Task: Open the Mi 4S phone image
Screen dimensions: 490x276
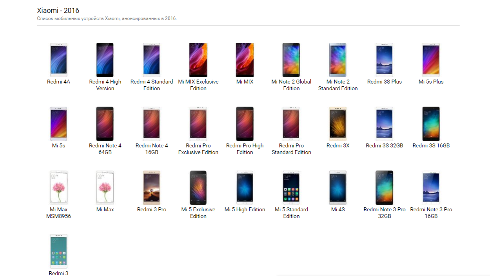Action: point(338,188)
